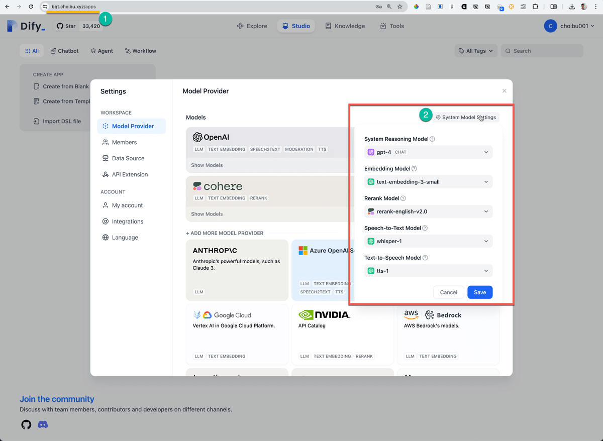Expand the All Tags filter dropdown
The height and width of the screenshot is (441, 603).
(475, 51)
